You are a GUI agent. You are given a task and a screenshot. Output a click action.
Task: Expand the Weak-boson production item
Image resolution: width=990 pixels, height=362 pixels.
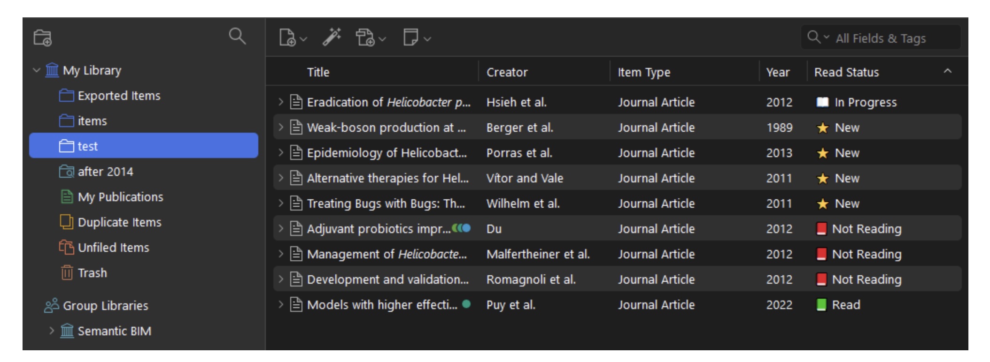[281, 127]
